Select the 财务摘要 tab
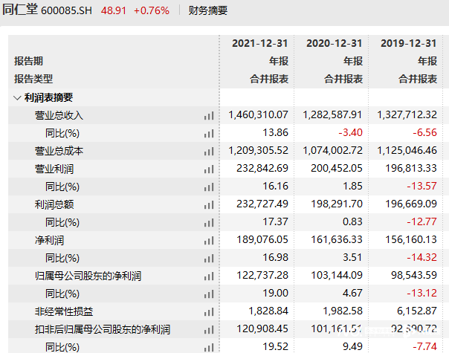 pos(208,10)
